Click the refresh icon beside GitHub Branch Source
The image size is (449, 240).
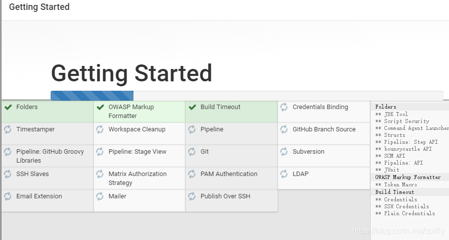[284, 129]
